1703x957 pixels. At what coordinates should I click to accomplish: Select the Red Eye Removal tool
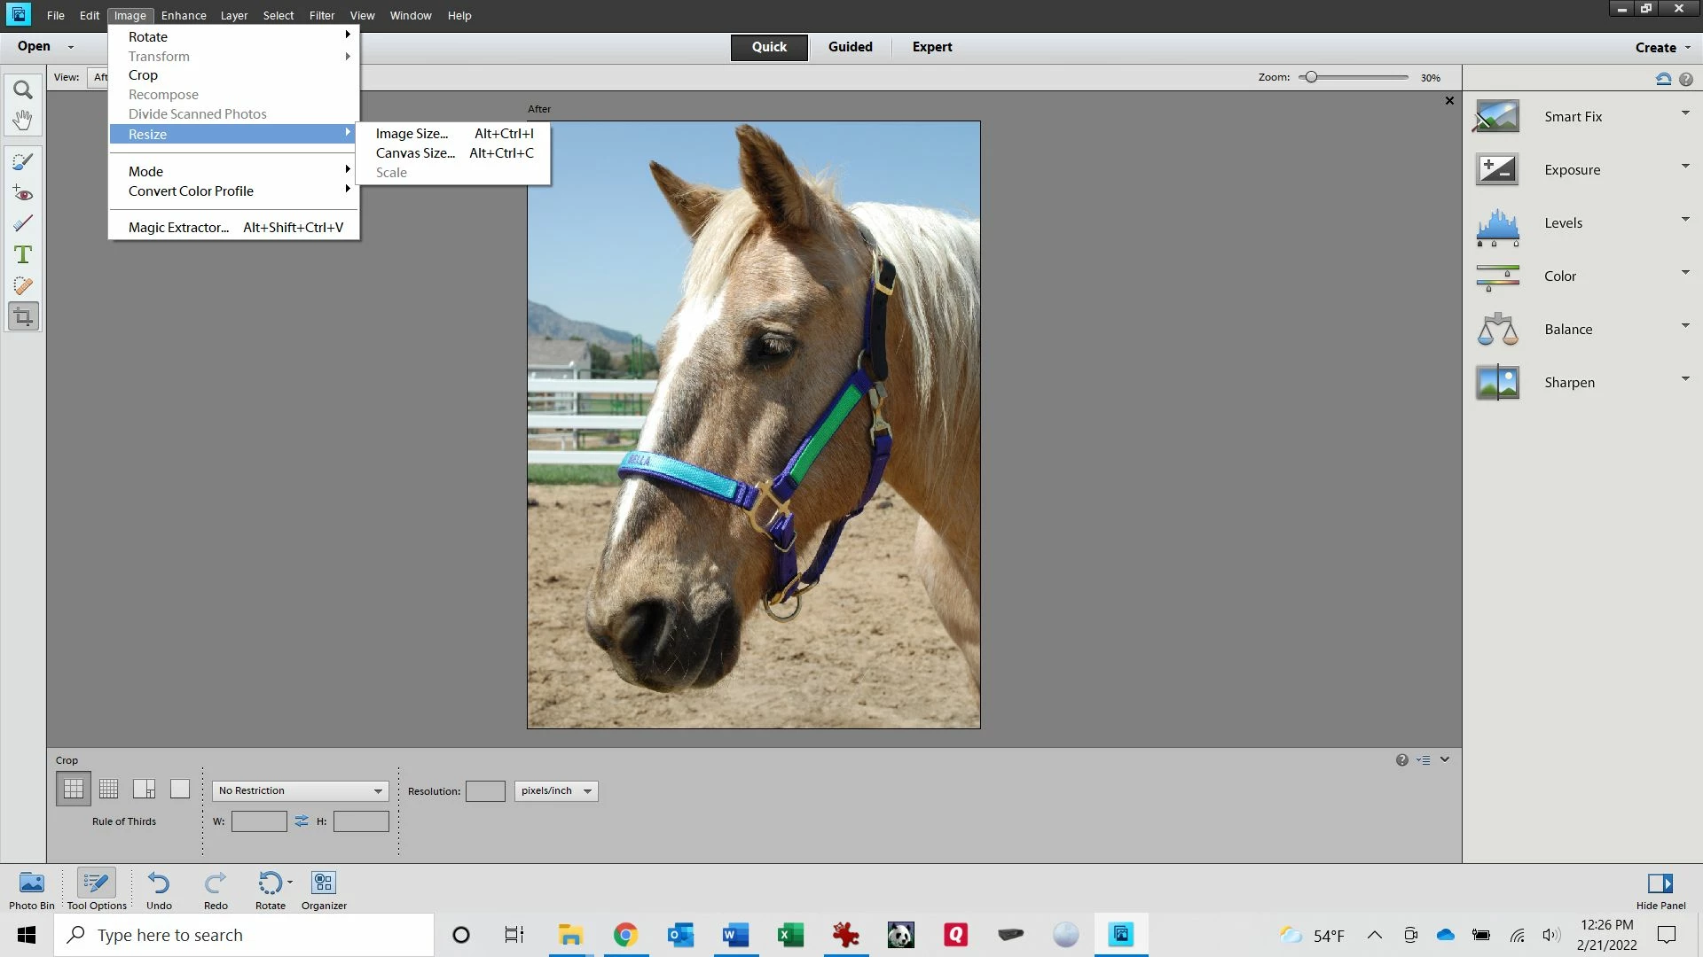pos(23,192)
